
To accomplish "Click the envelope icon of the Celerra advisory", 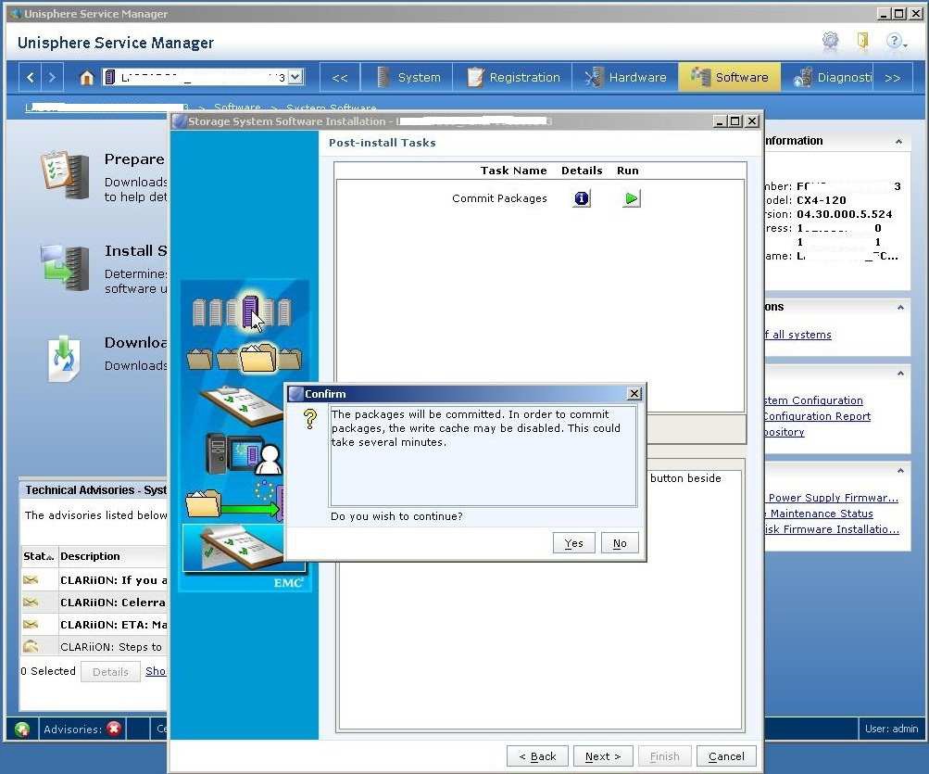I will coord(31,602).
